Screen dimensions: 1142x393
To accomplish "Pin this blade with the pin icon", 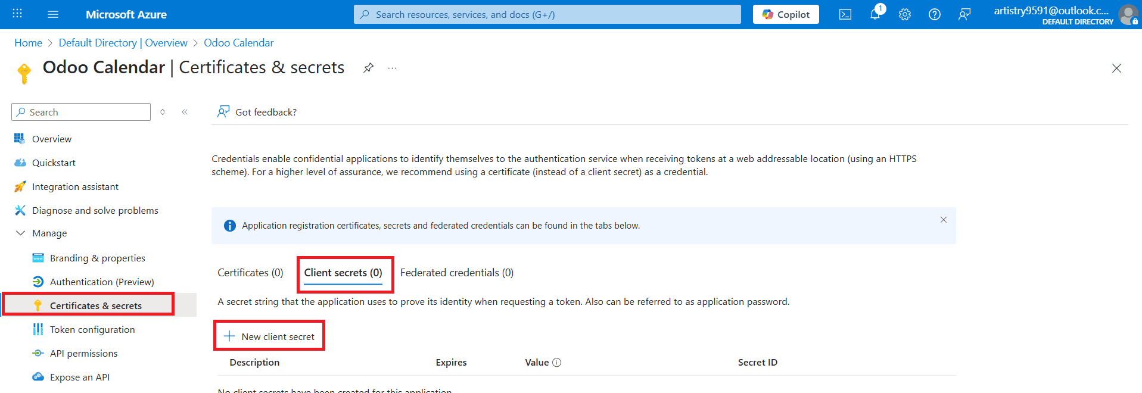I will (x=369, y=68).
